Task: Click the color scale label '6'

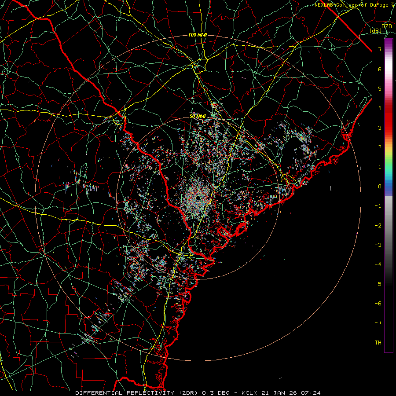Action: (x=380, y=69)
